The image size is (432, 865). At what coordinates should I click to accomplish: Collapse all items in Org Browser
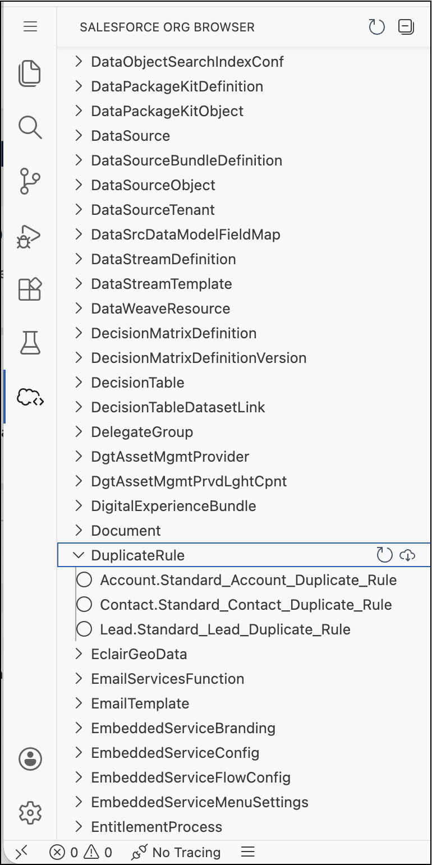406,27
